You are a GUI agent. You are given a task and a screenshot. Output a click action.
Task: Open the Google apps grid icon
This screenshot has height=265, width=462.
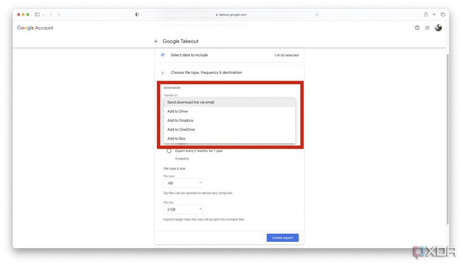click(x=427, y=28)
